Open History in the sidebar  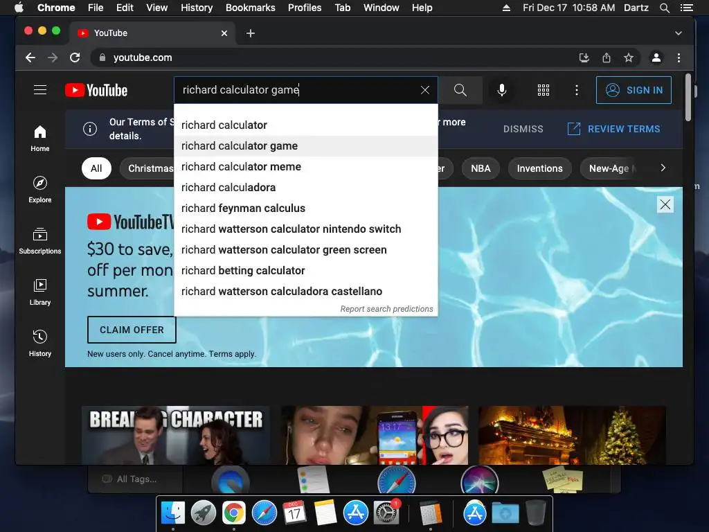[40, 344]
